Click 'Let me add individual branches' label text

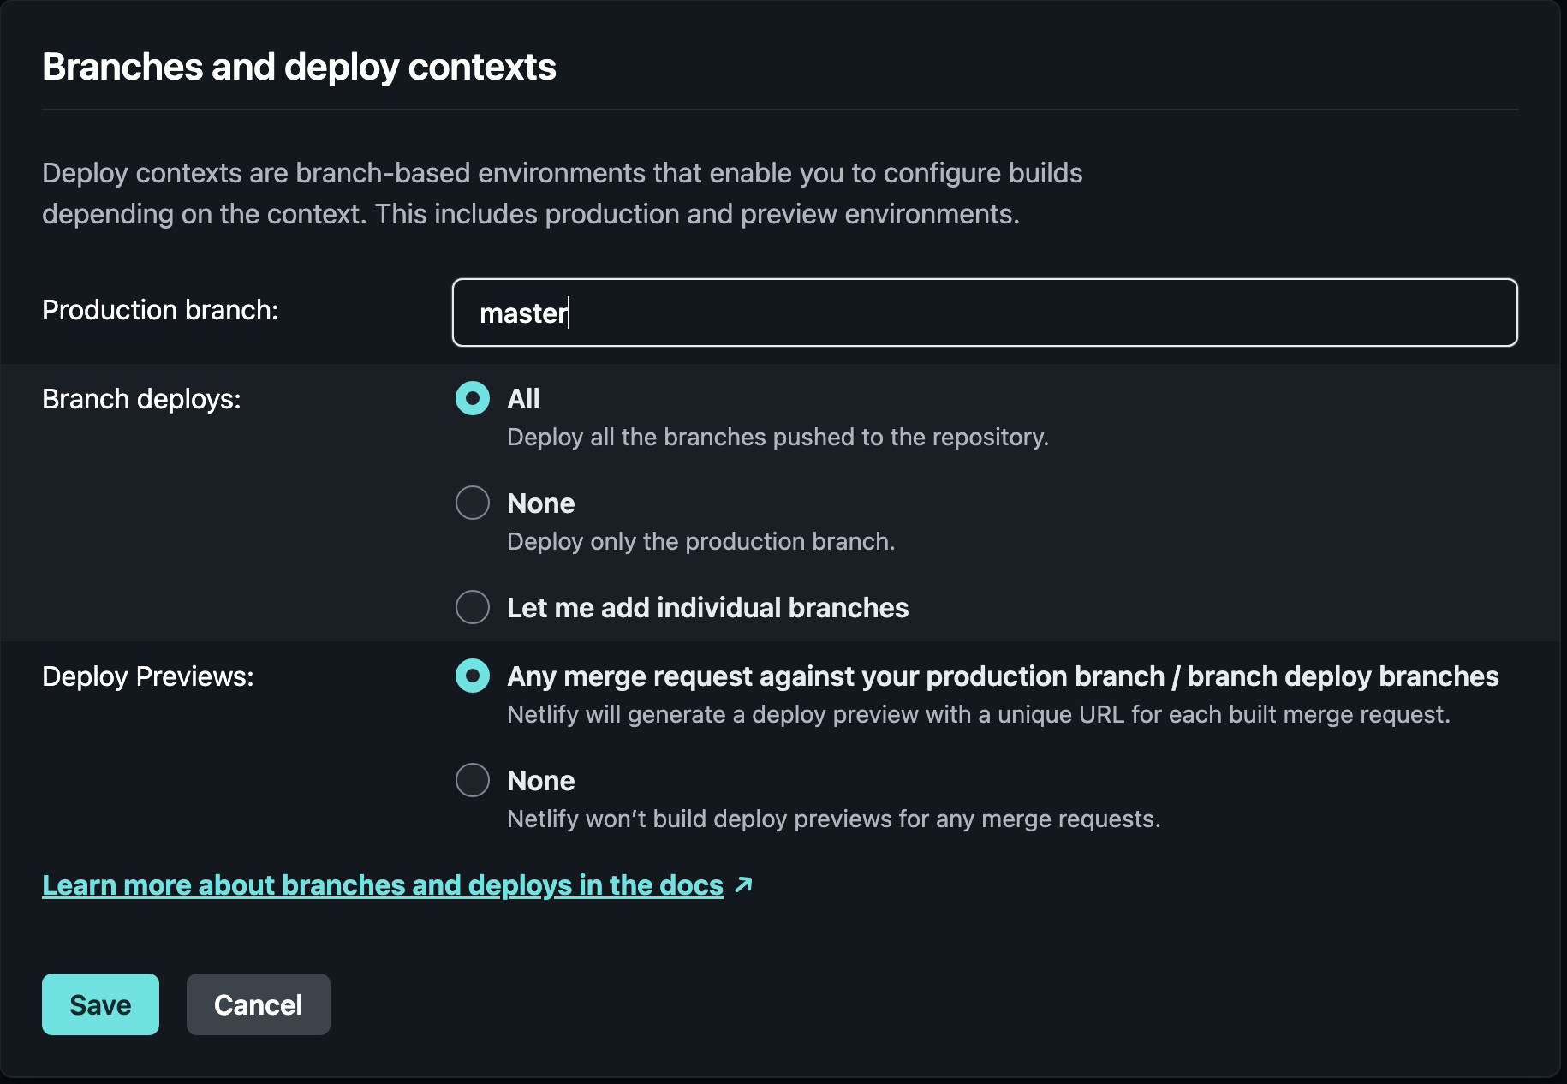(x=707, y=608)
